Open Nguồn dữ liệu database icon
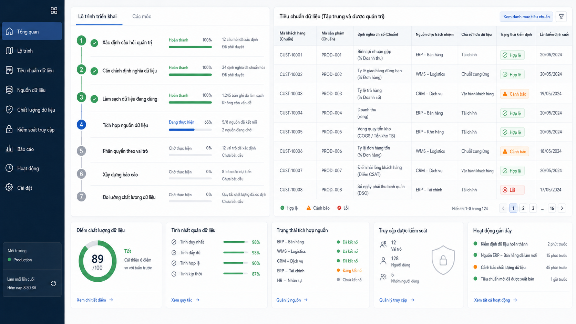Image resolution: width=576 pixels, height=324 pixels. click(9, 90)
